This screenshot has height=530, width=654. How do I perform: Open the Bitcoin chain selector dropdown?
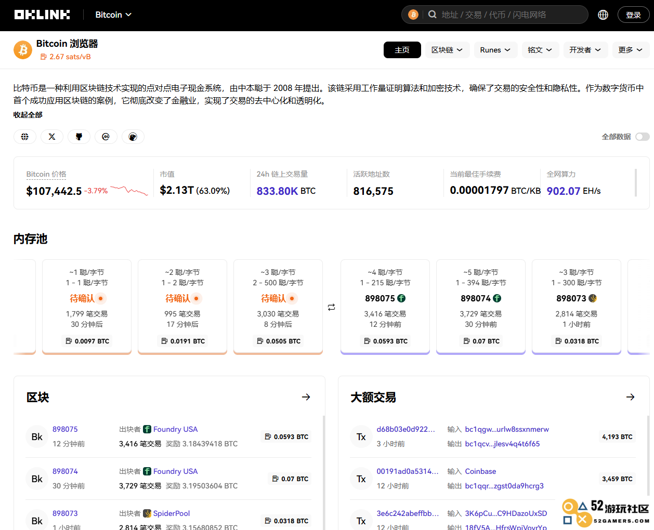tap(113, 15)
